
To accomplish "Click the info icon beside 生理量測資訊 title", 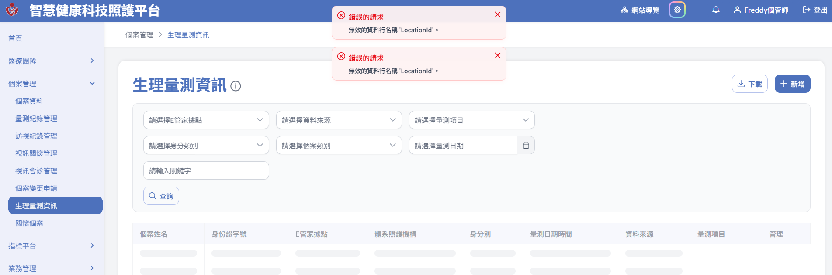I will 236,86.
